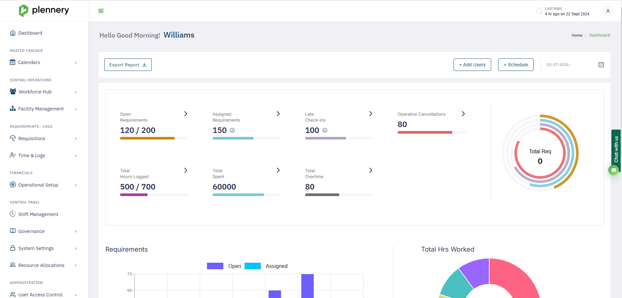Open the user profile avatar icon
This screenshot has width=622, height=298.
tap(608, 11)
